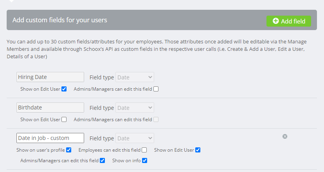The image size is (324, 172).
Task: Focus the Date in Job - custom text field
Action: (50, 138)
